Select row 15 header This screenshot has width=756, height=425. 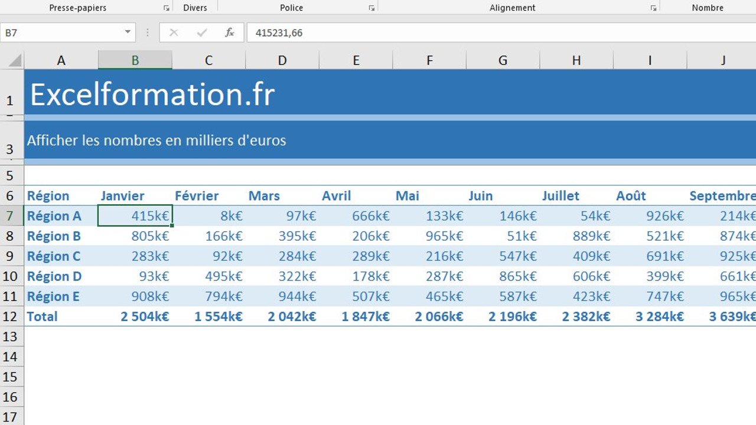12,377
